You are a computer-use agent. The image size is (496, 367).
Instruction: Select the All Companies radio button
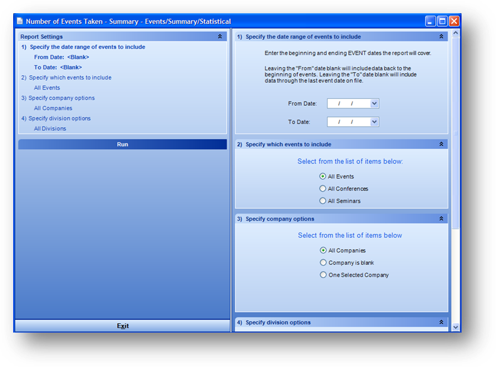pos(323,251)
